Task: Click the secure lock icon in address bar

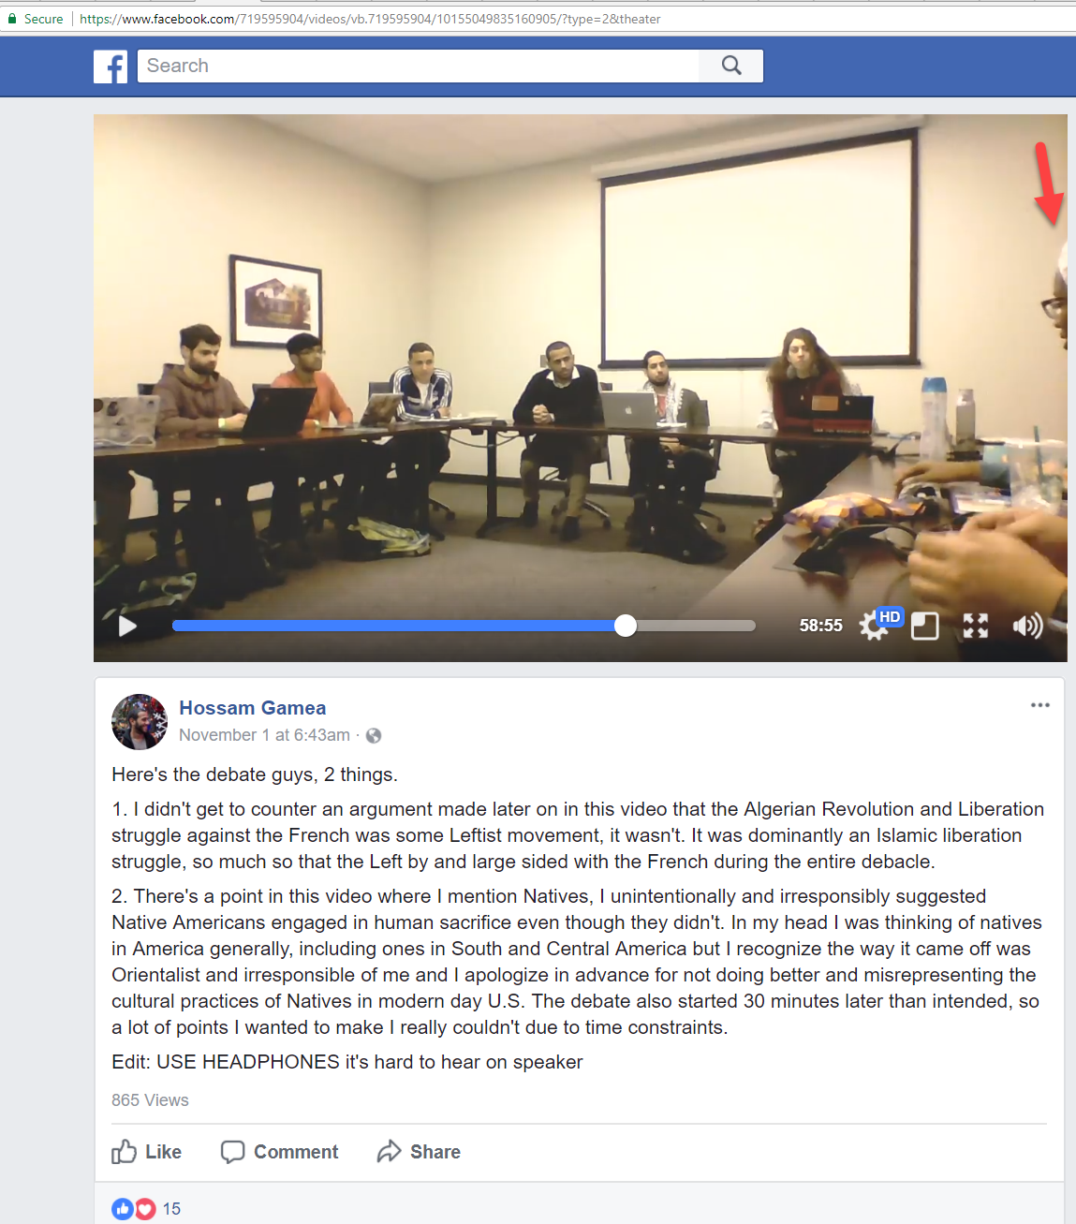Action: click(12, 19)
